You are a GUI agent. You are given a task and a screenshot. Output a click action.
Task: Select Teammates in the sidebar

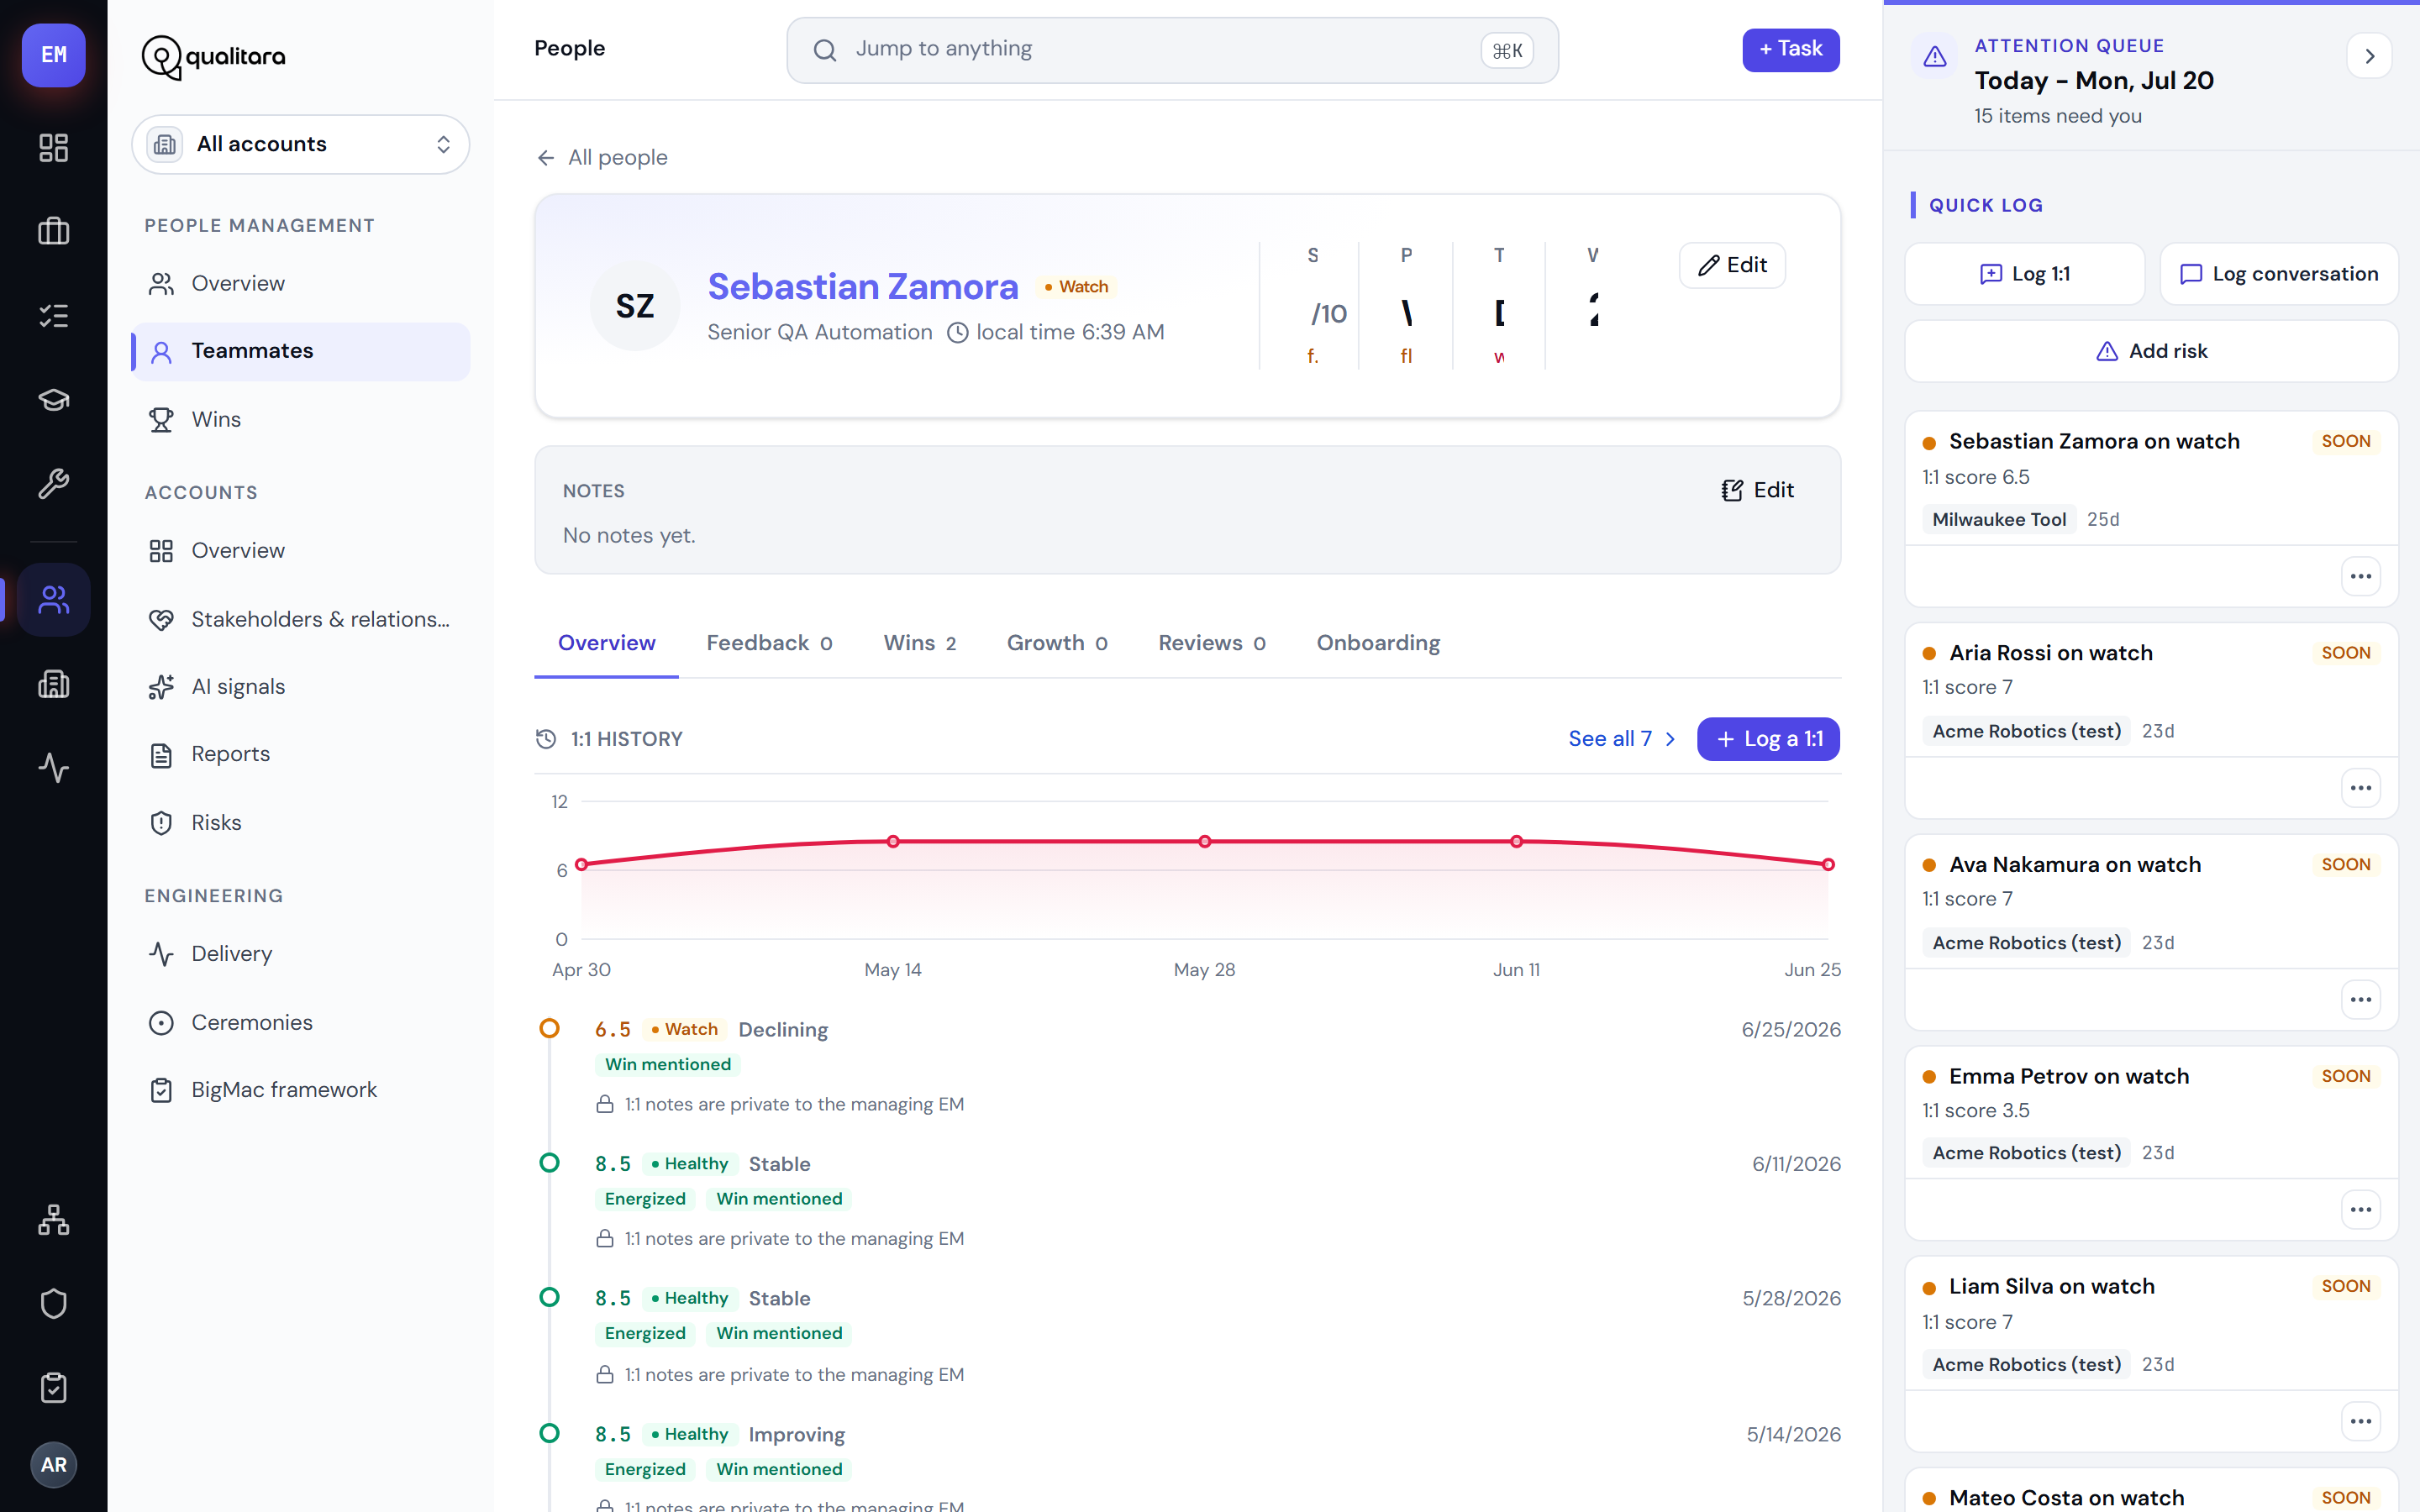[x=301, y=351]
